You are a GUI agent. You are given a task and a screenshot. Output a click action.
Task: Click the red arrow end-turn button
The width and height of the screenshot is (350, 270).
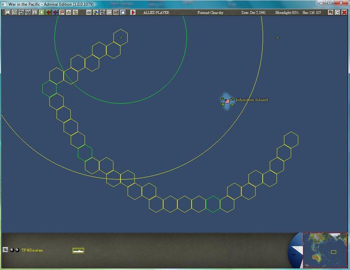[x=133, y=12]
